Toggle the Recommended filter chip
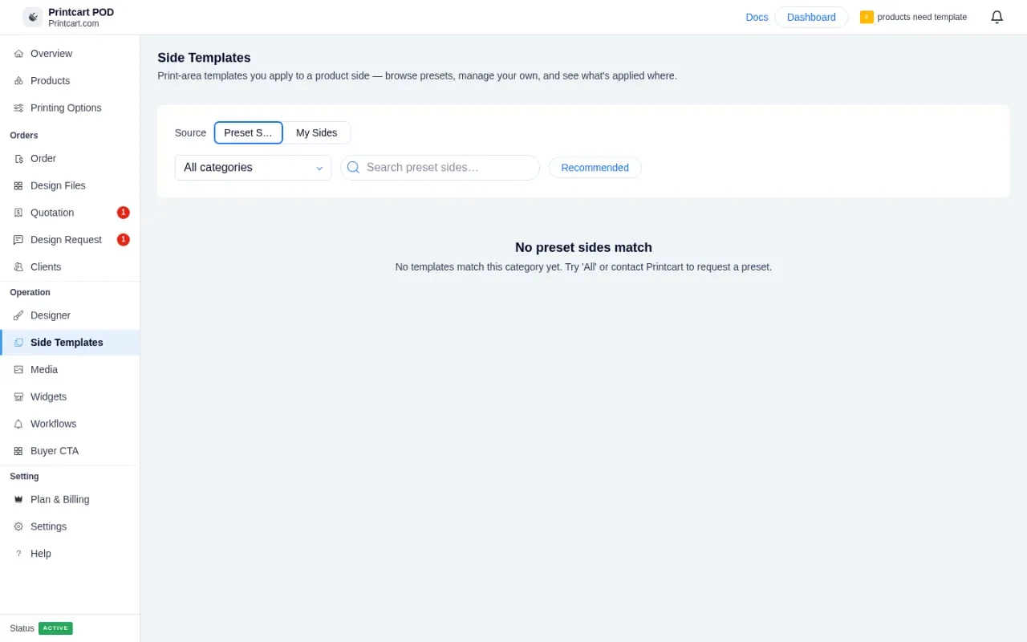The image size is (1027, 642). click(595, 168)
